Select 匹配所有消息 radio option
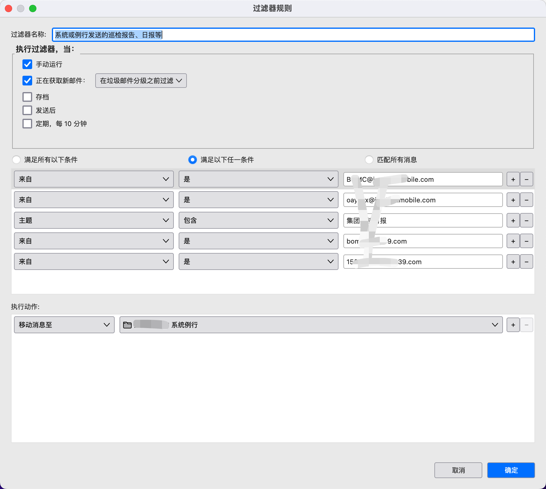Viewport: 546px width, 489px height. click(x=369, y=160)
